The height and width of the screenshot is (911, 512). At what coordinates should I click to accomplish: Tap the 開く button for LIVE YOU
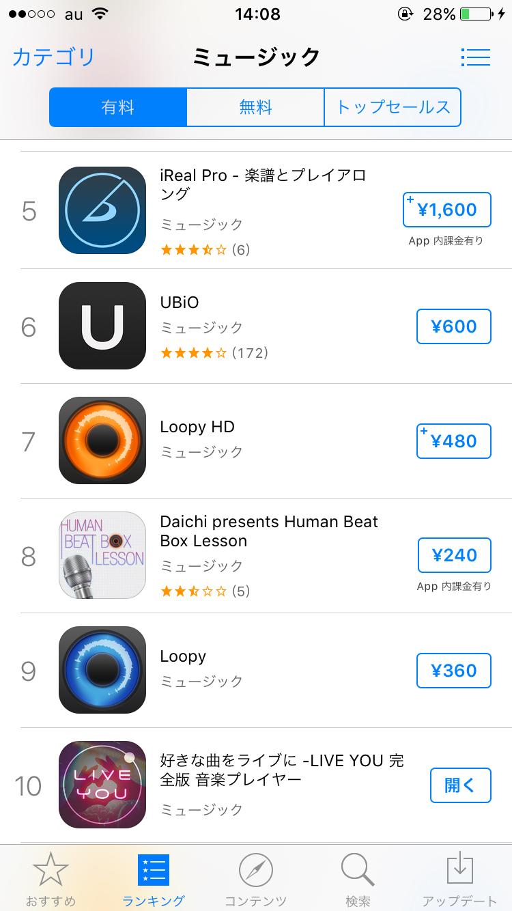click(461, 785)
